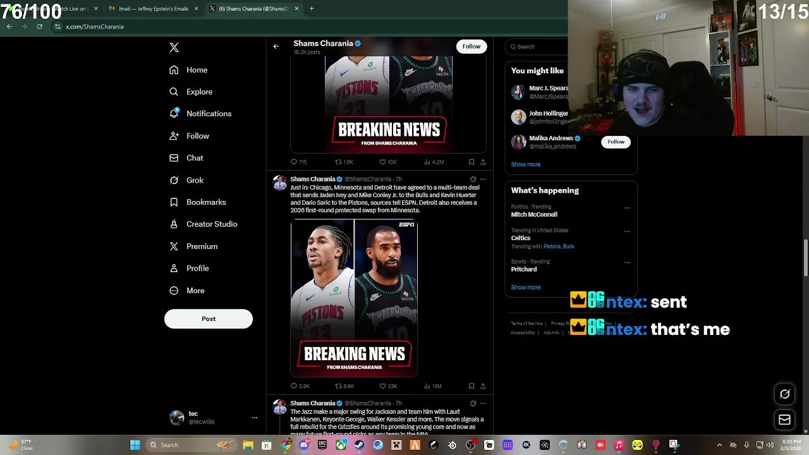The width and height of the screenshot is (809, 455).
Task: Open Bookmarks in the sidebar
Action: click(198, 202)
